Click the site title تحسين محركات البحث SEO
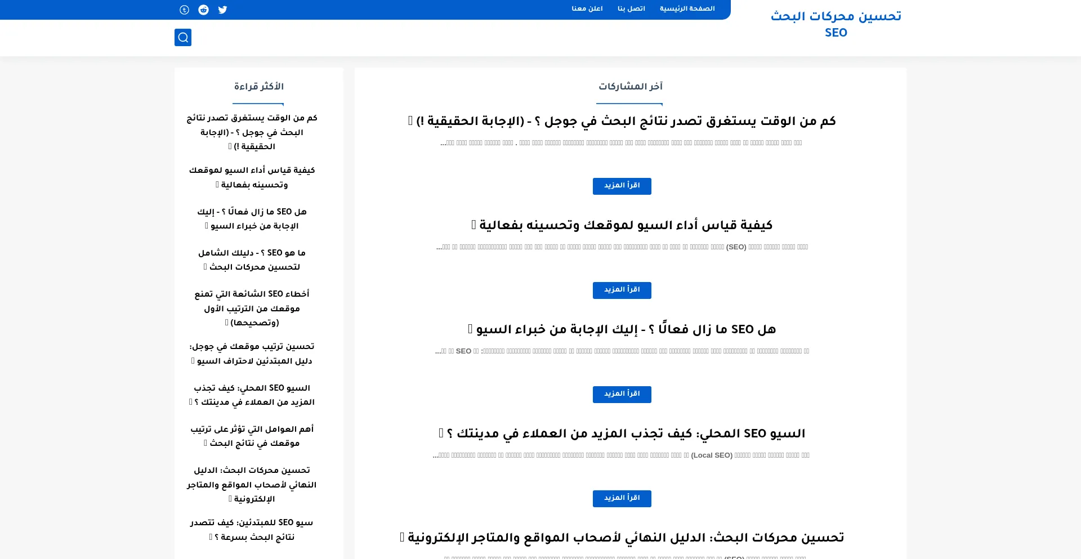Screen dimensions: 1081x559 tap(836, 24)
